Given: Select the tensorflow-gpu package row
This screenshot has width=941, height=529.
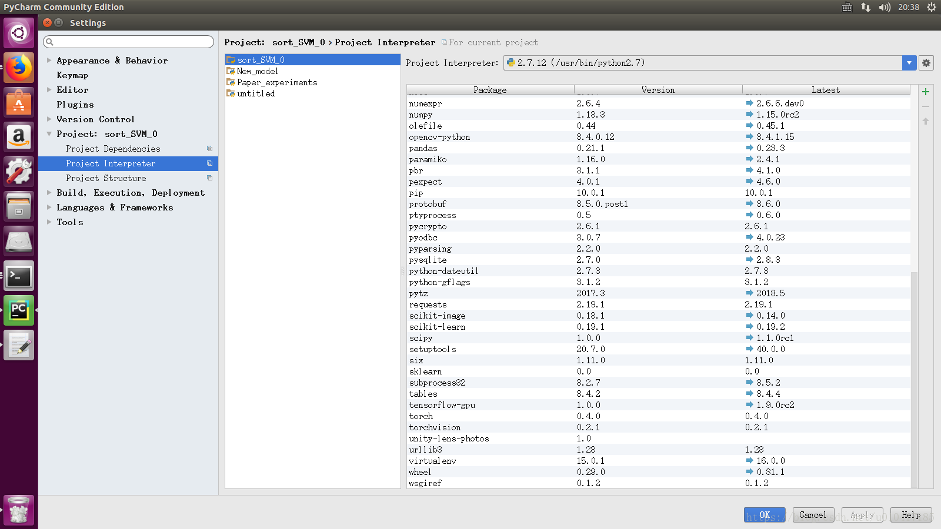Looking at the screenshot, I should tap(658, 405).
